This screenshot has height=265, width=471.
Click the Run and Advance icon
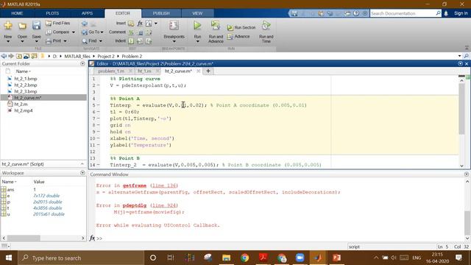pyautogui.click(x=216, y=26)
